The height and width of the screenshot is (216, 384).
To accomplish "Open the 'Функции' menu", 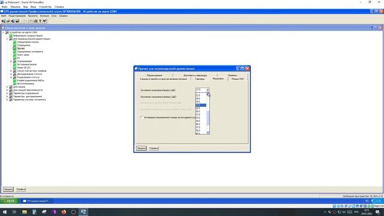I will 44,16.
